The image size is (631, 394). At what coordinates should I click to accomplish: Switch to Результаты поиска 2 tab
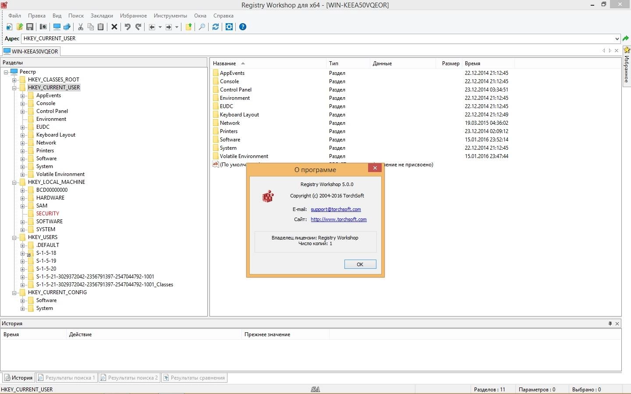click(x=129, y=378)
